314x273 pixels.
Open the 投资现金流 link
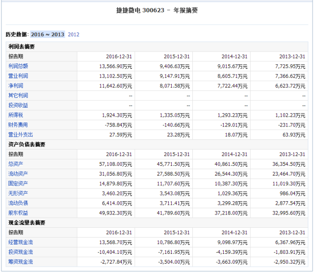[21, 252]
